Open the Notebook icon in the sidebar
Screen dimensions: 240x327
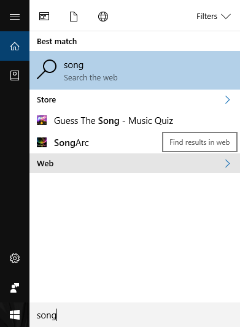click(15, 75)
